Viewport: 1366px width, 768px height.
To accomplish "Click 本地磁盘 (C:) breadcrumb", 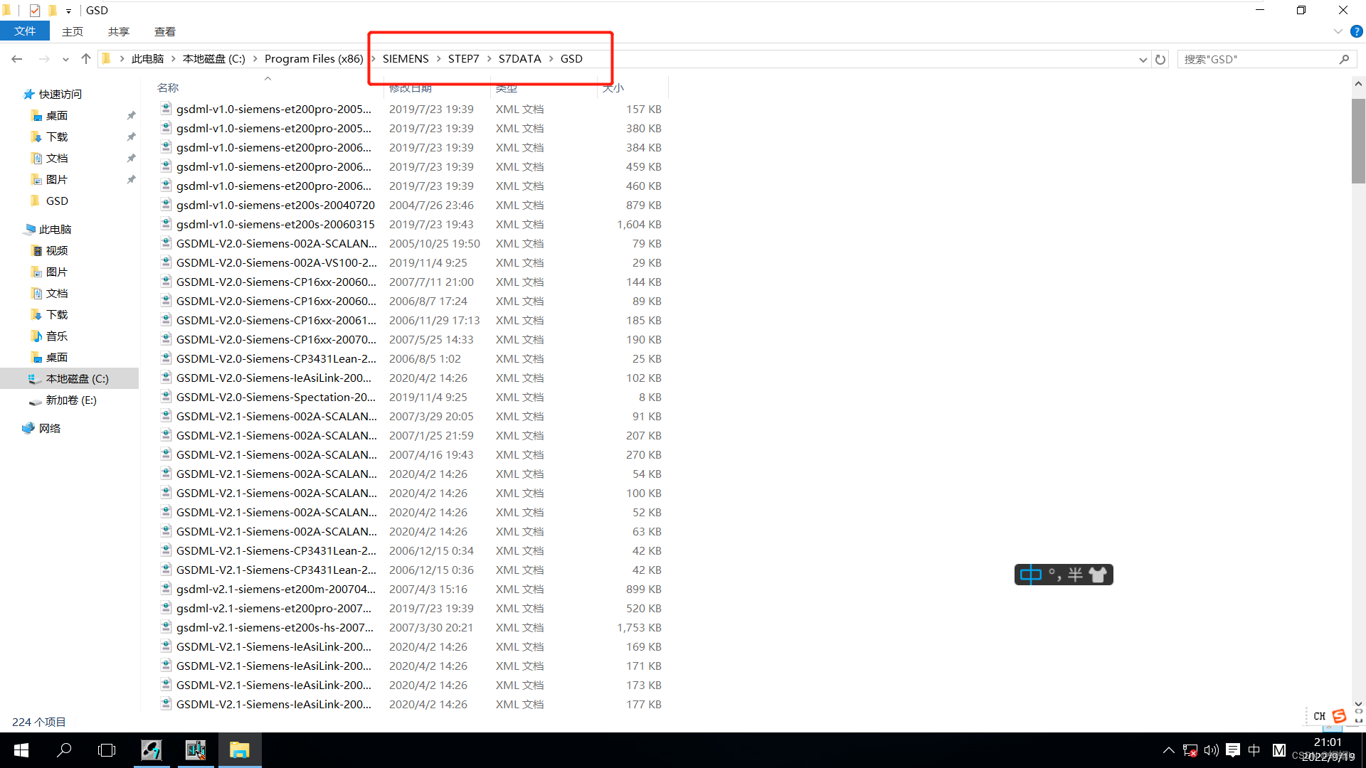I will 213,59.
